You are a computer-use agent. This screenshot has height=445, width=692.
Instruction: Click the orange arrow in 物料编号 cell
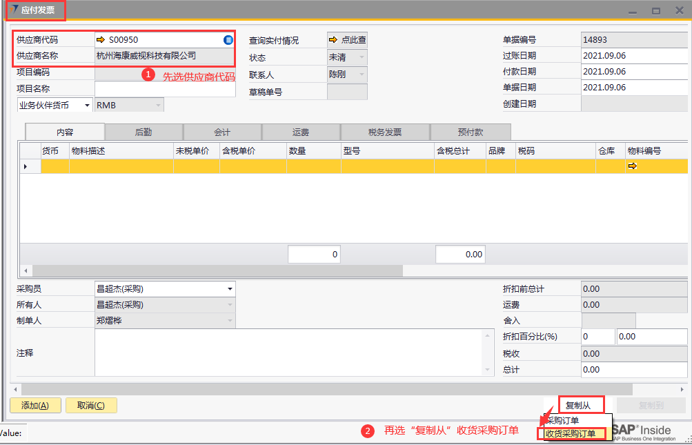[633, 166]
